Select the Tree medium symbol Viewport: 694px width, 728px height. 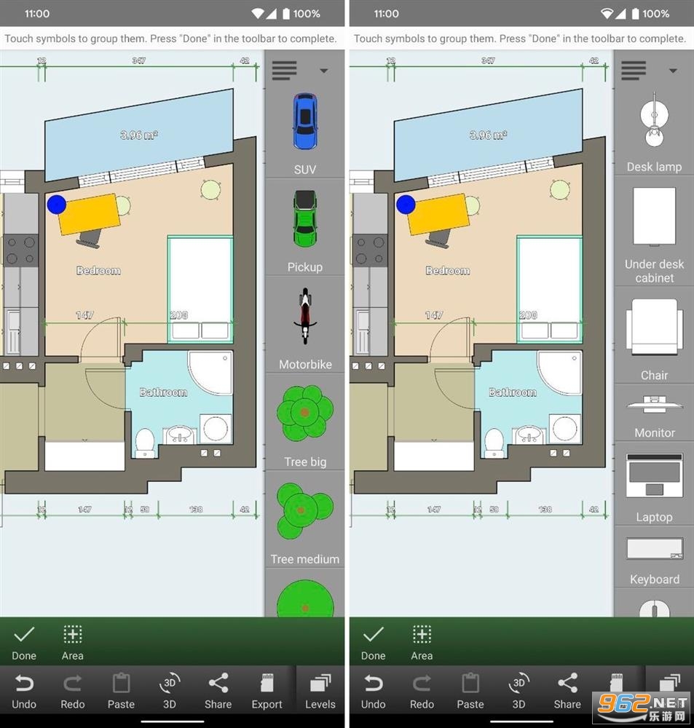click(x=304, y=511)
